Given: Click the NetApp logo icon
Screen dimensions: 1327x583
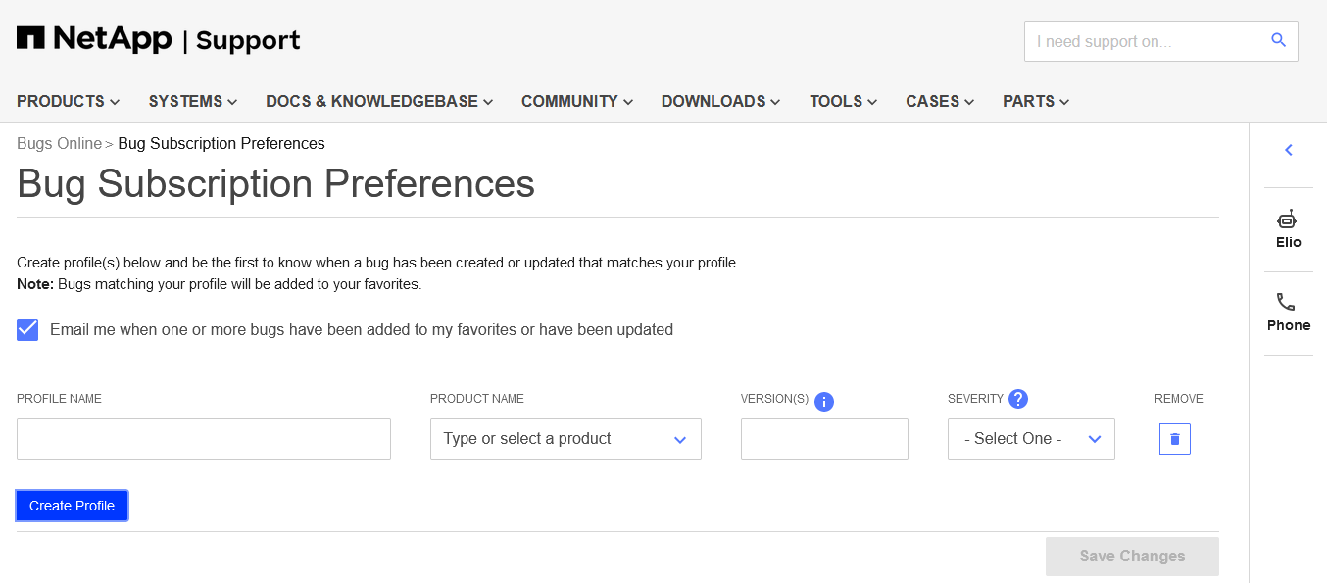Looking at the screenshot, I should point(31,39).
